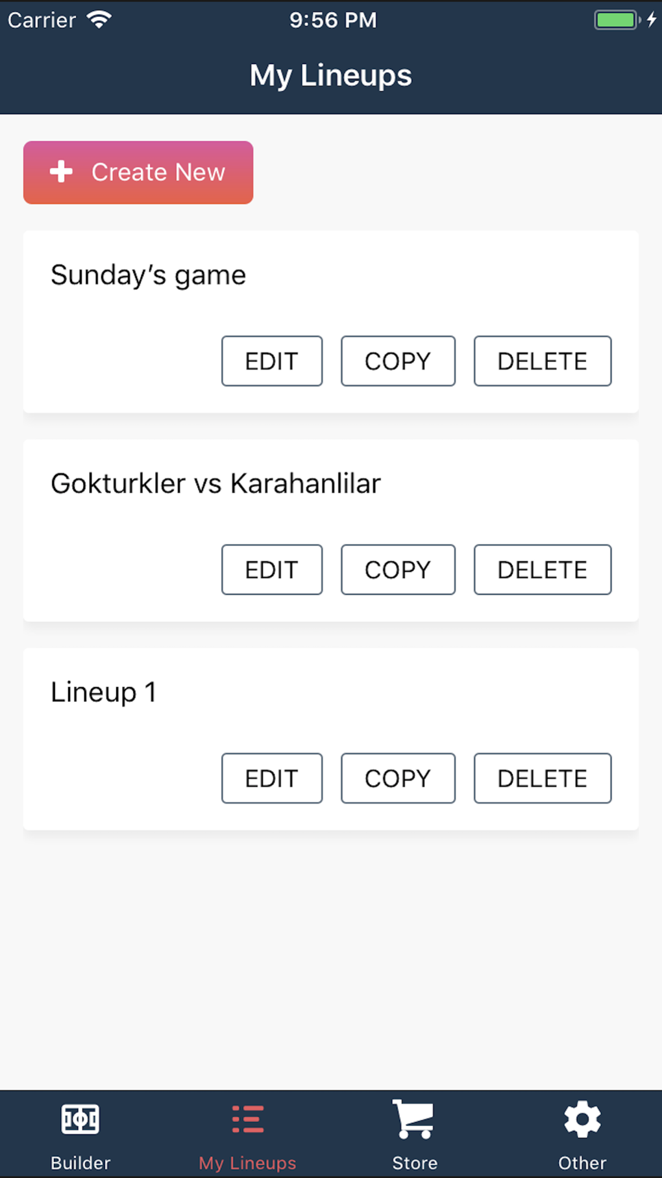This screenshot has height=1178, width=662.
Task: Edit the Gokturkler vs Karahanlilar lineup
Action: [x=272, y=570]
